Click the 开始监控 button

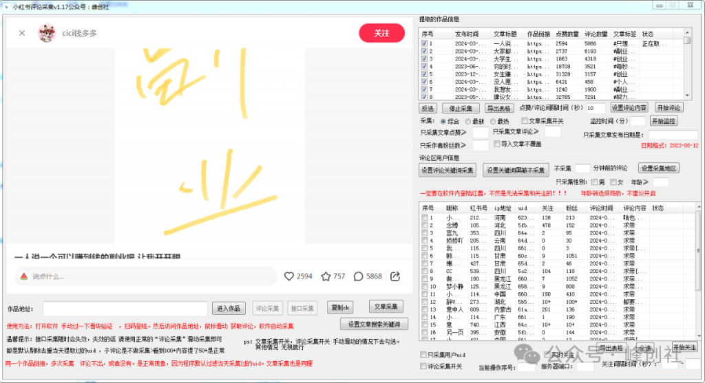click(664, 121)
